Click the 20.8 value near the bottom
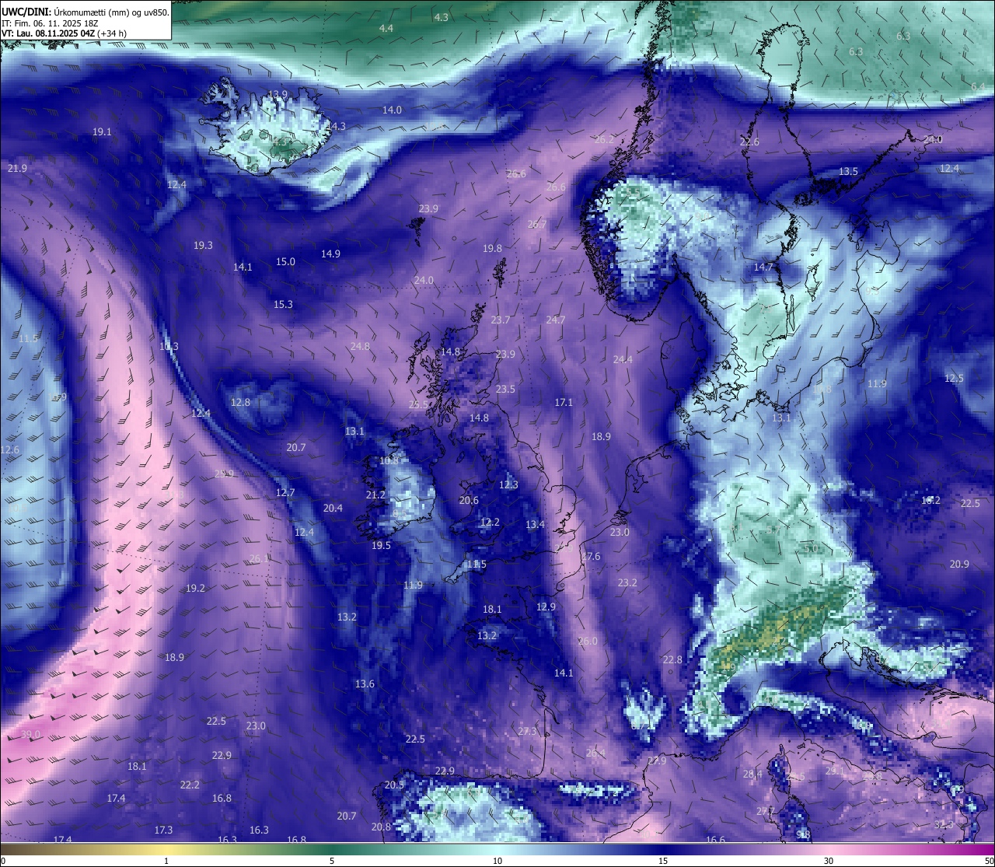The height and width of the screenshot is (867, 995). point(381,827)
